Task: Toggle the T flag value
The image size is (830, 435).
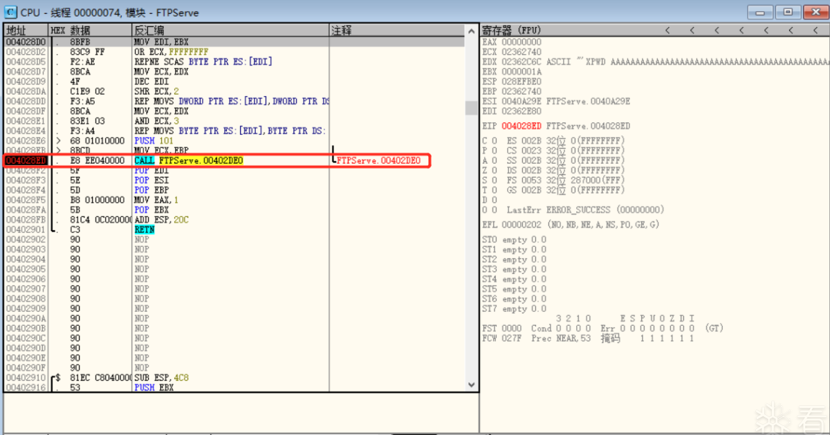Action: 494,189
